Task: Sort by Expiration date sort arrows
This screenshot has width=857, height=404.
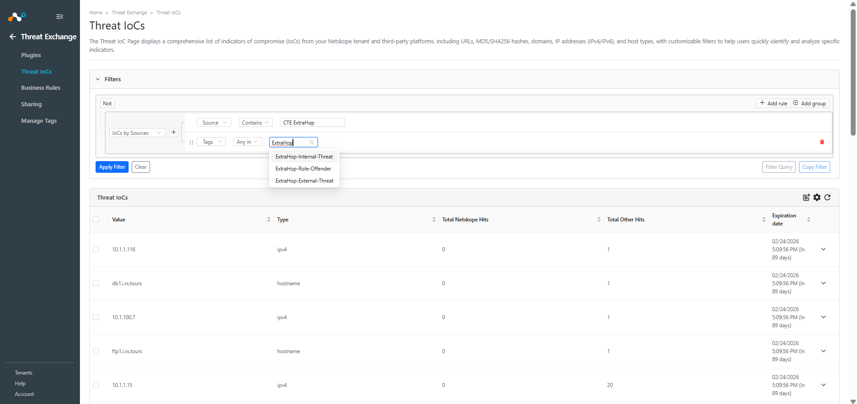Action: [x=809, y=220]
